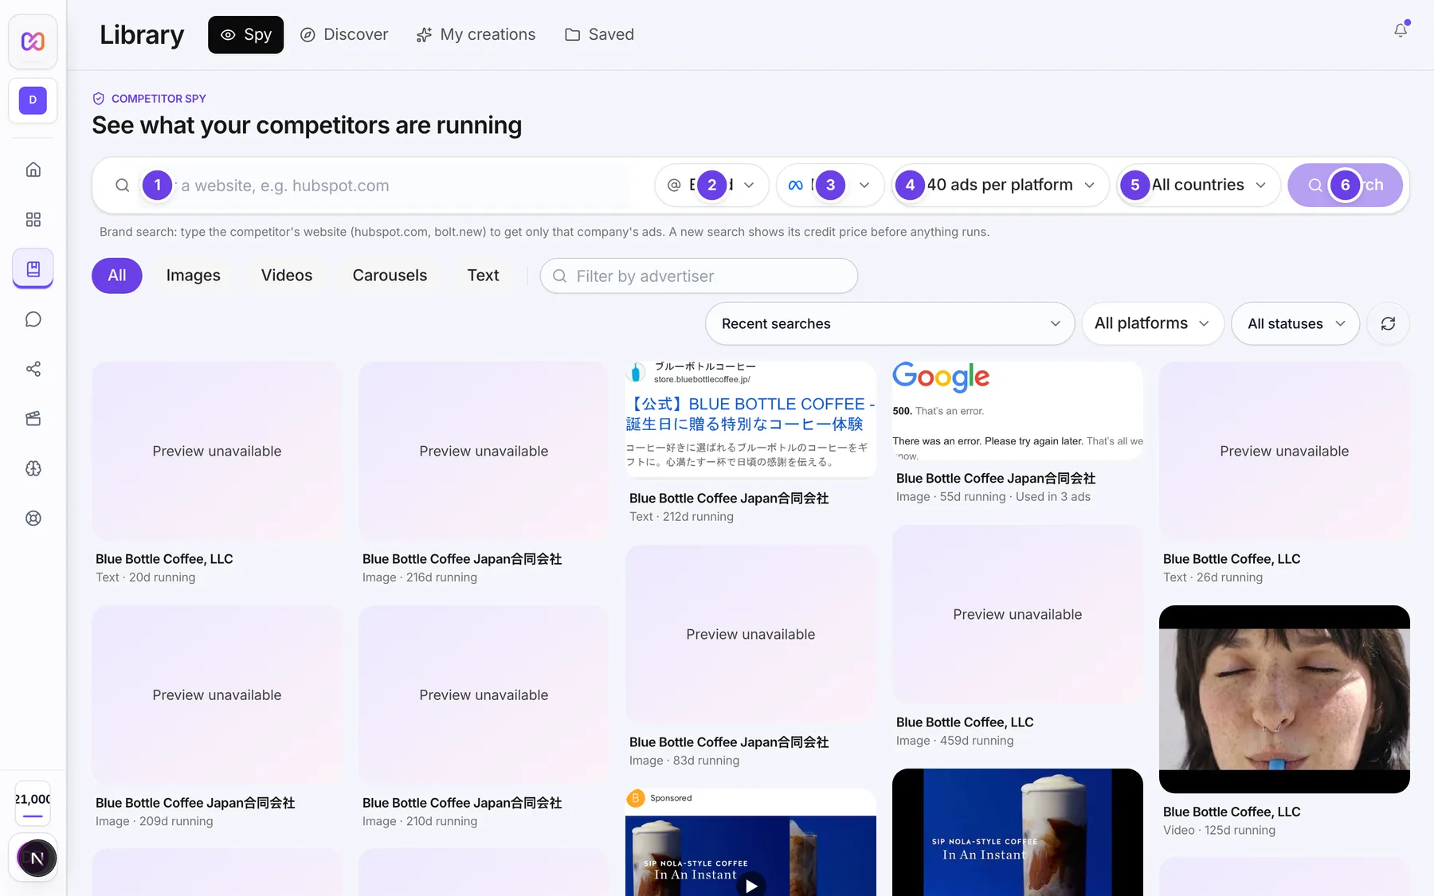Open the clapperboard video icon in sidebar
The width and height of the screenshot is (1434, 896).
coord(33,419)
